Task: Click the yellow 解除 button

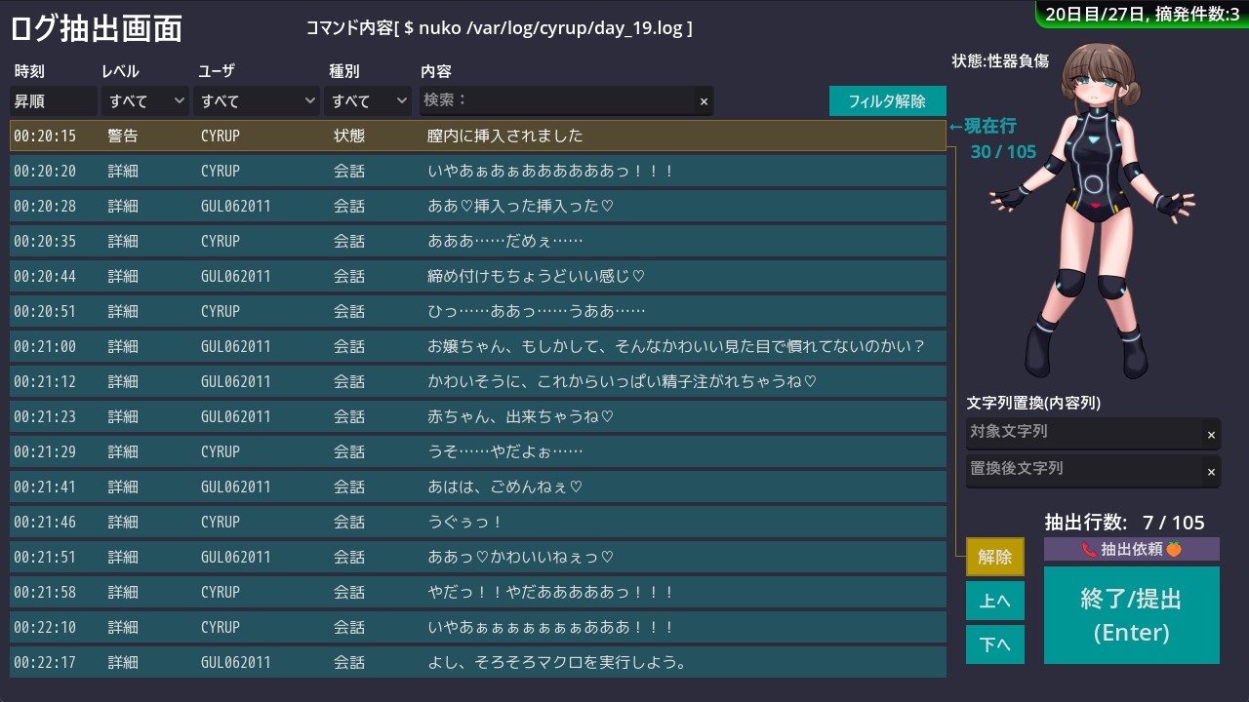Action: 994,557
